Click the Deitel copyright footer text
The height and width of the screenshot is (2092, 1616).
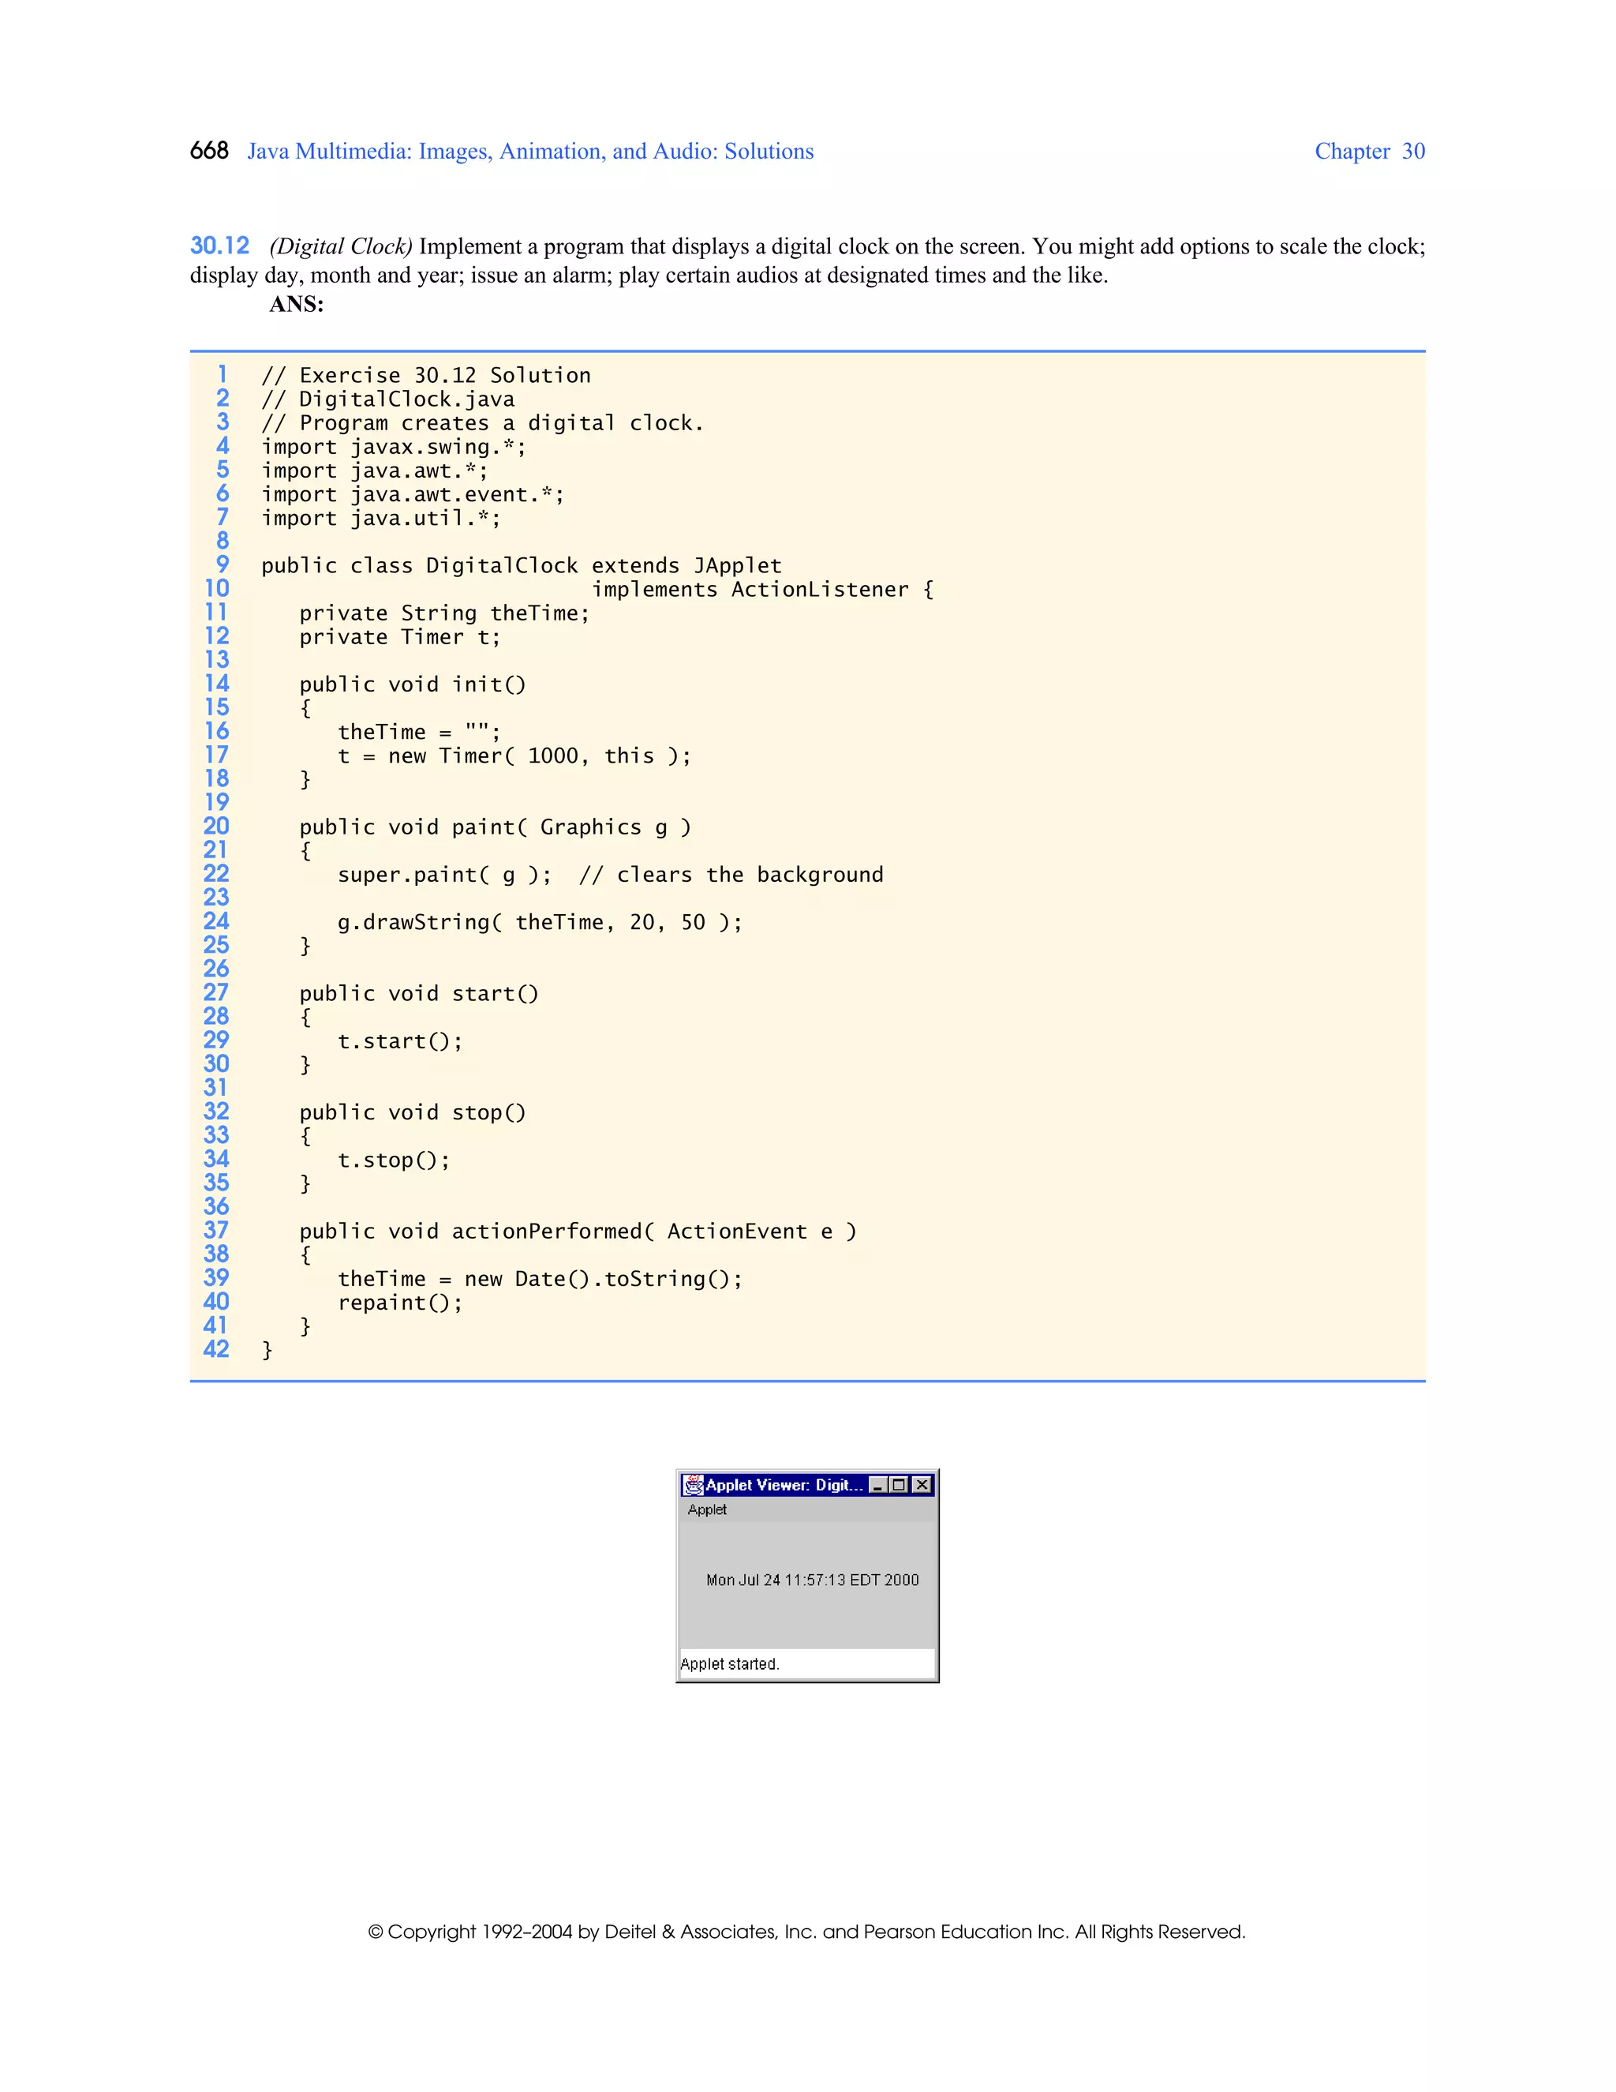tap(807, 1931)
